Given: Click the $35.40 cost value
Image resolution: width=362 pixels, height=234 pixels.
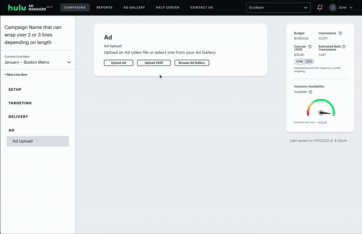Looking at the screenshot, I should (299, 55).
